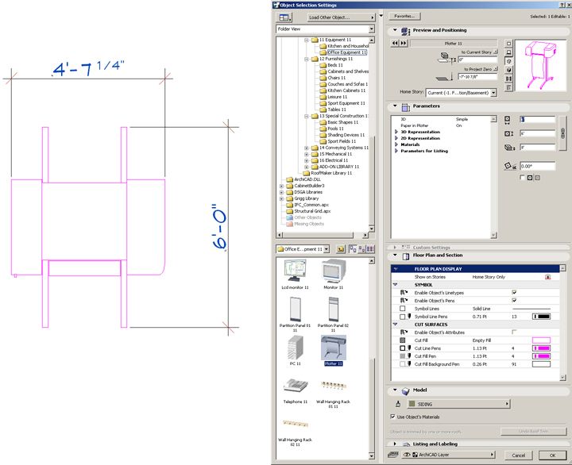Click the Cancel button
The image size is (572, 465).
click(x=518, y=455)
